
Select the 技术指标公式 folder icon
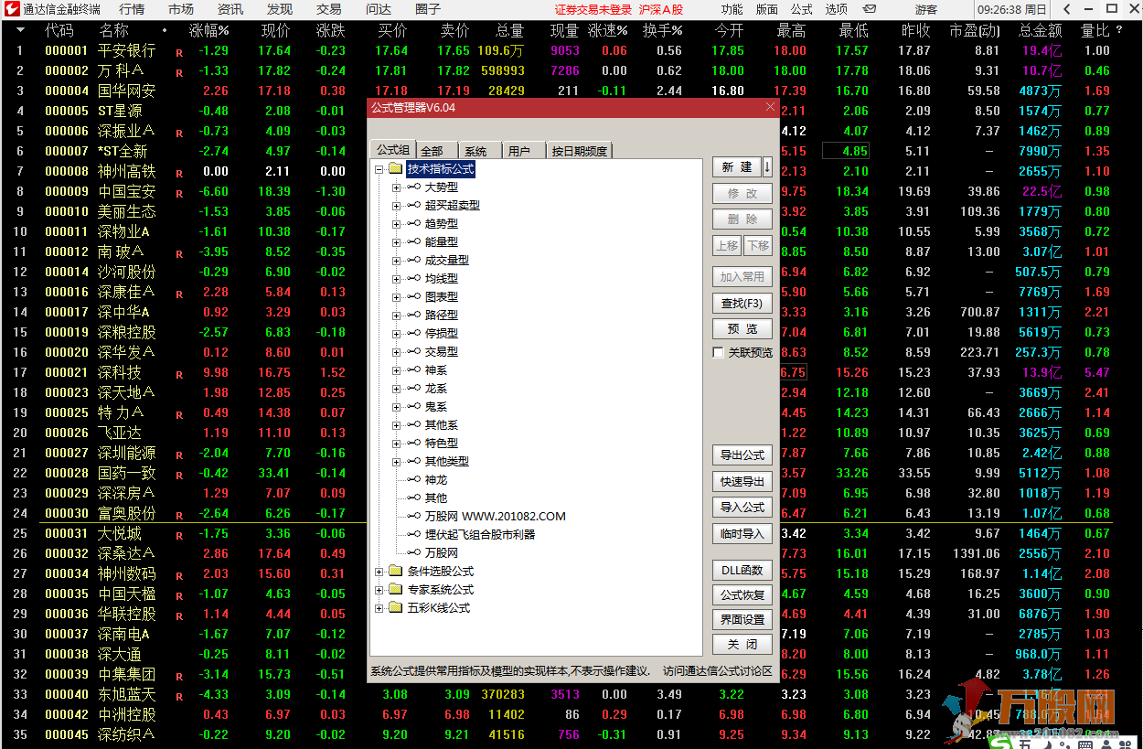[395, 169]
